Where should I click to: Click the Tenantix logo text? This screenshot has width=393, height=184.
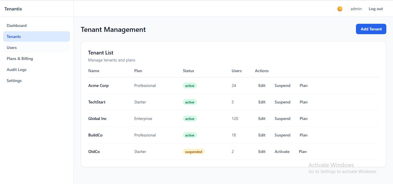pos(13,9)
